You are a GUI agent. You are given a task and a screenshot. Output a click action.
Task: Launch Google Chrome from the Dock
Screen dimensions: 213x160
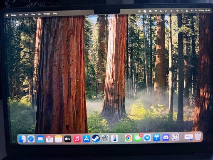click(129, 138)
